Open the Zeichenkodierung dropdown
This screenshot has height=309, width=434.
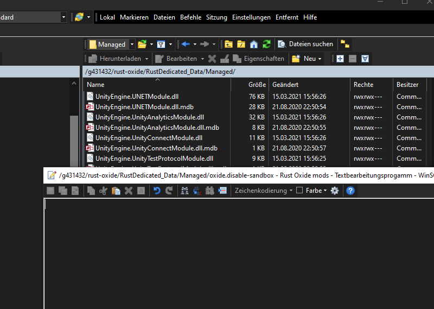click(x=264, y=191)
